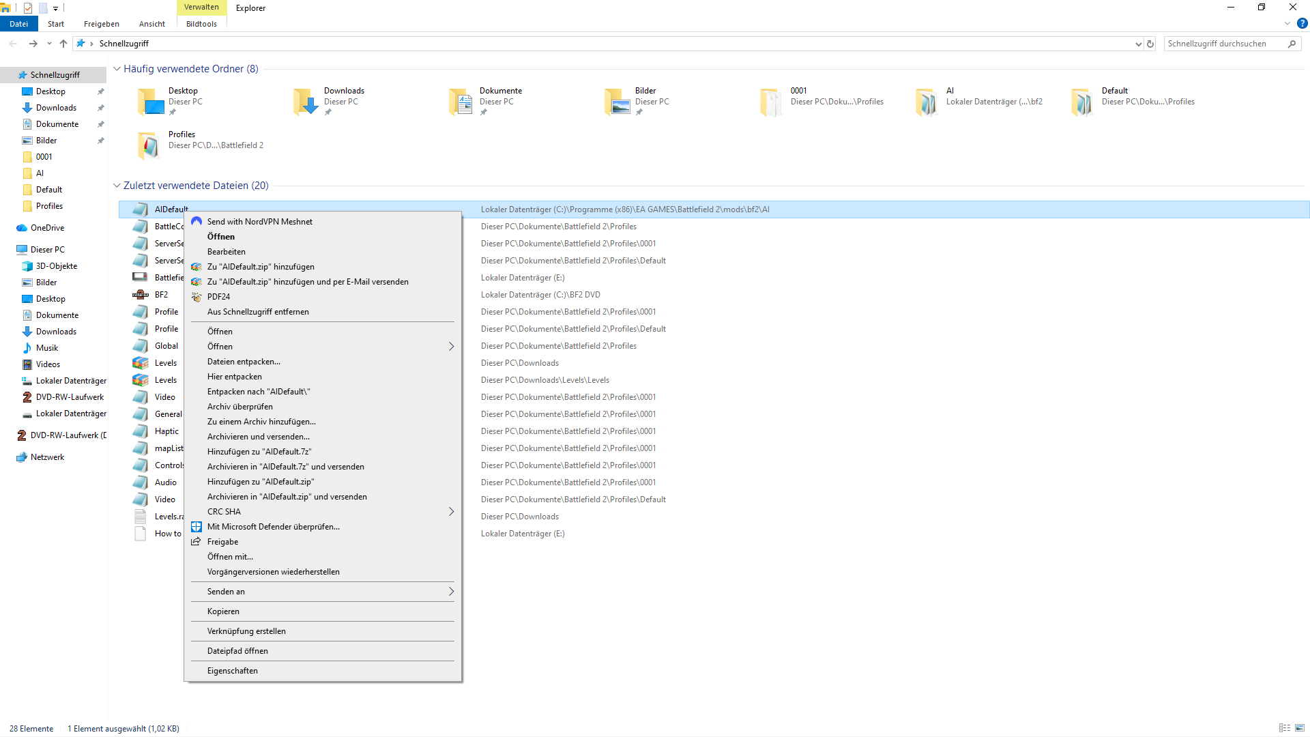
Task: Click the BF2 file icon in recent files
Action: pyautogui.click(x=141, y=295)
